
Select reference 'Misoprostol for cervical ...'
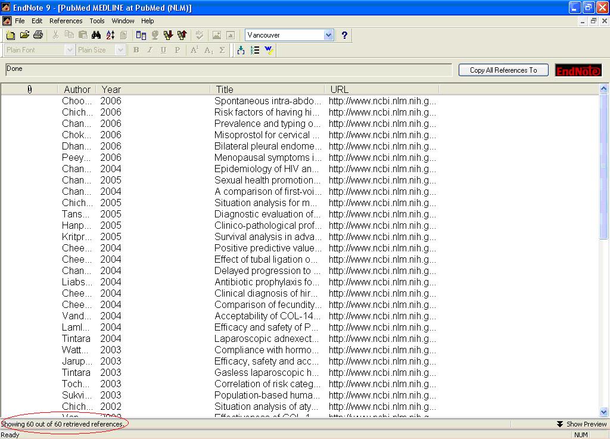click(266, 135)
